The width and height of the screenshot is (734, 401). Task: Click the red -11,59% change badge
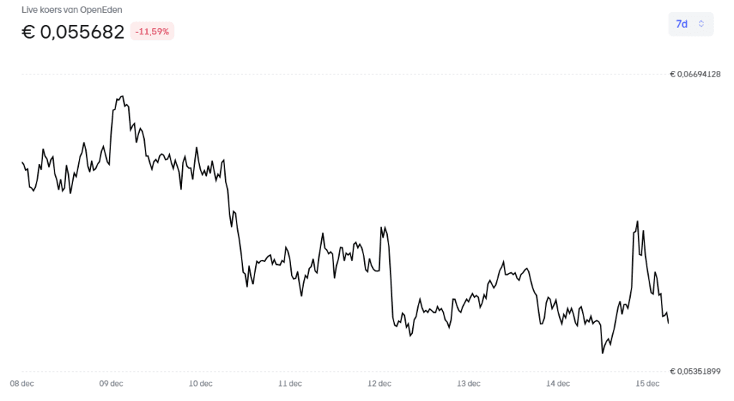point(152,32)
